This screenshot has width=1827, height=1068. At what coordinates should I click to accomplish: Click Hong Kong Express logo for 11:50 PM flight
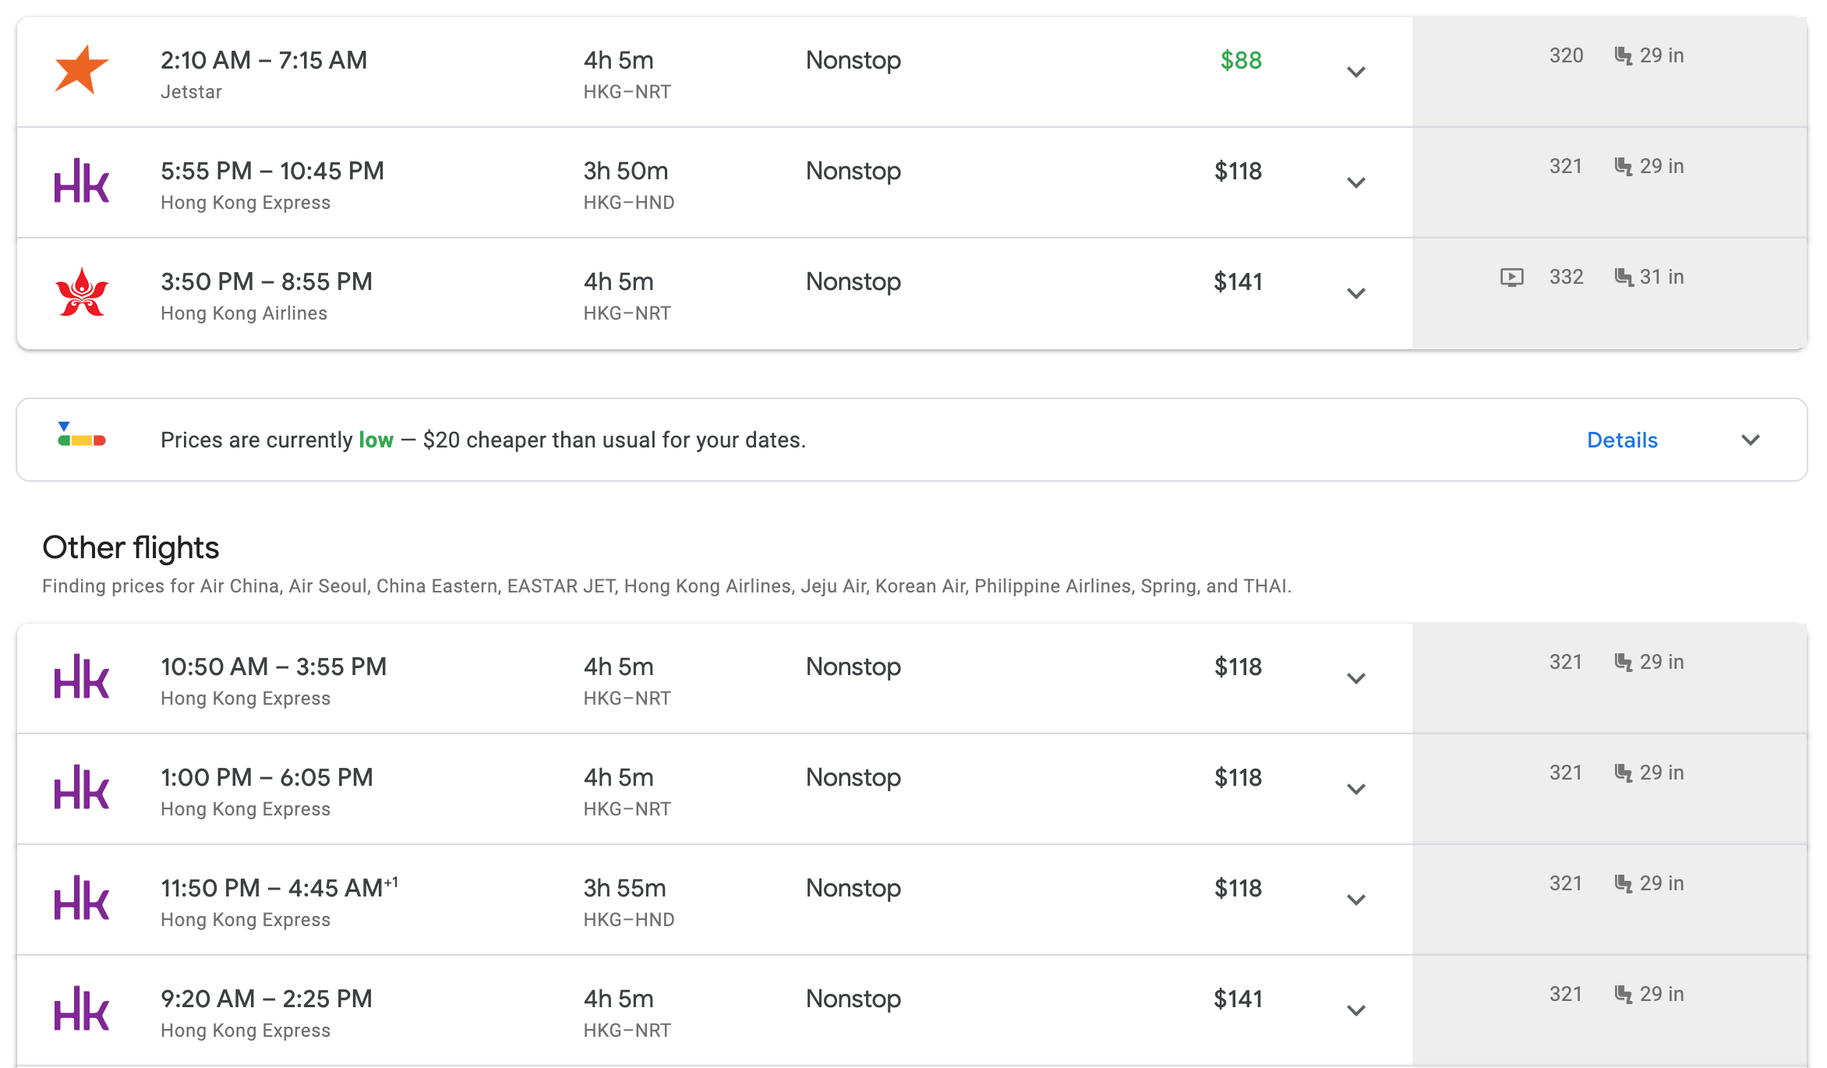(81, 899)
